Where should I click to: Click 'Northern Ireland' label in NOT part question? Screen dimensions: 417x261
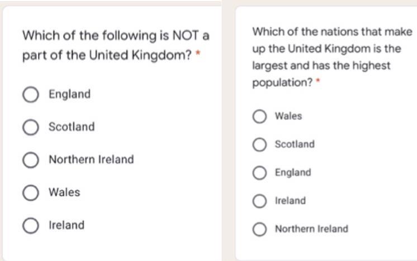click(91, 159)
